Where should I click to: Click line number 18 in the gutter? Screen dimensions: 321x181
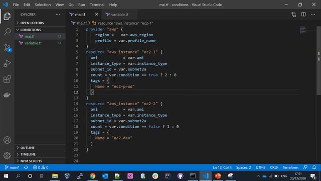(76, 127)
